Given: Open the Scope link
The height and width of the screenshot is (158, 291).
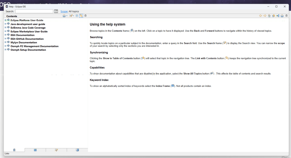Looking at the screenshot, I should 64,11.
